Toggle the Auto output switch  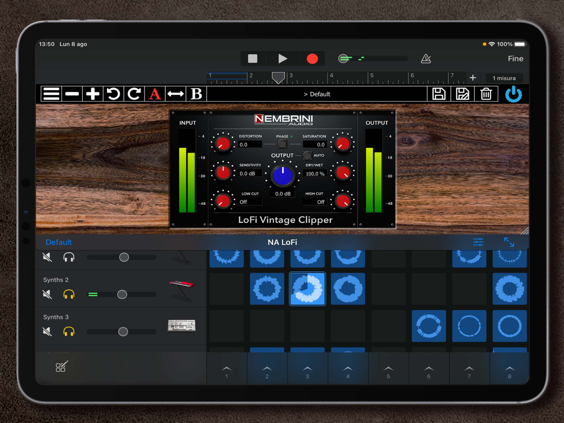point(307,156)
